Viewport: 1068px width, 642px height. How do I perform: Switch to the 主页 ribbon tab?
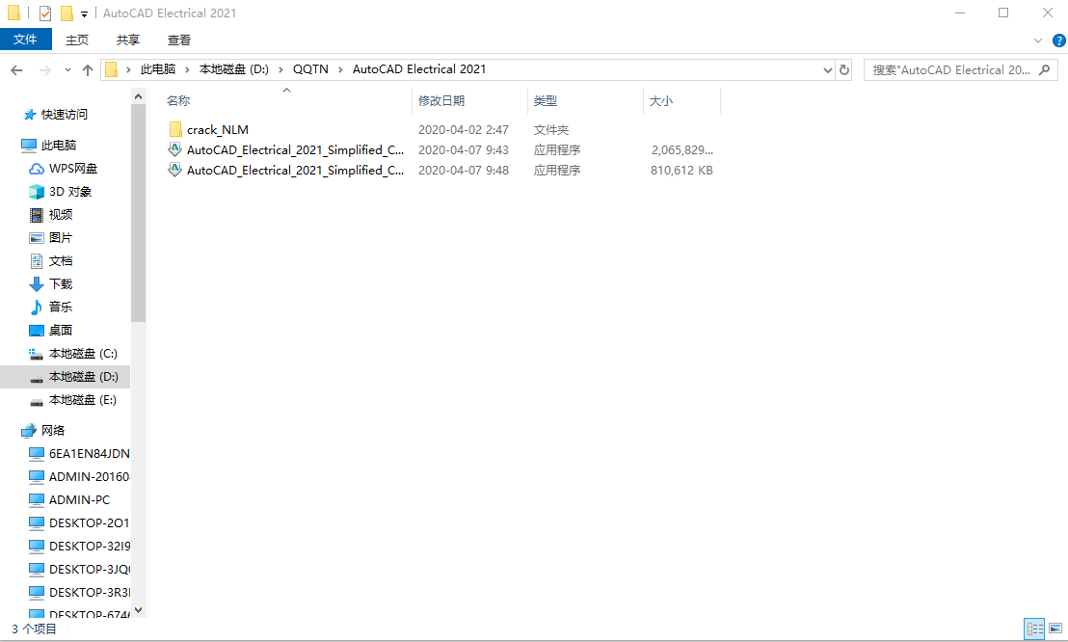pos(77,40)
